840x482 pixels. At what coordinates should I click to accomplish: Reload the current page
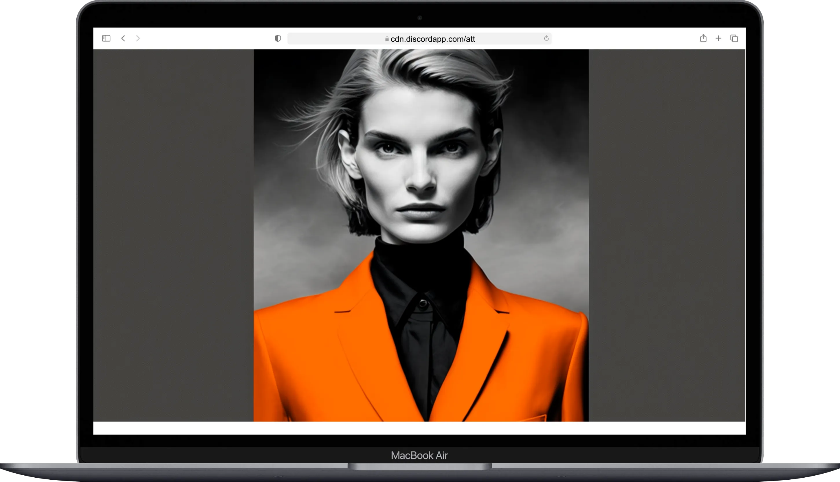546,38
